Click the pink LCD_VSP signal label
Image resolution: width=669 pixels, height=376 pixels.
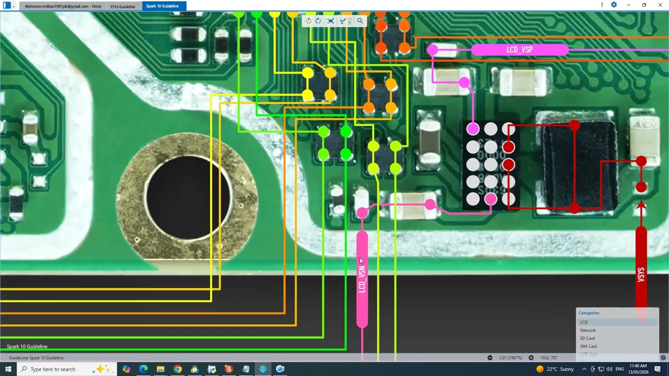click(x=520, y=50)
